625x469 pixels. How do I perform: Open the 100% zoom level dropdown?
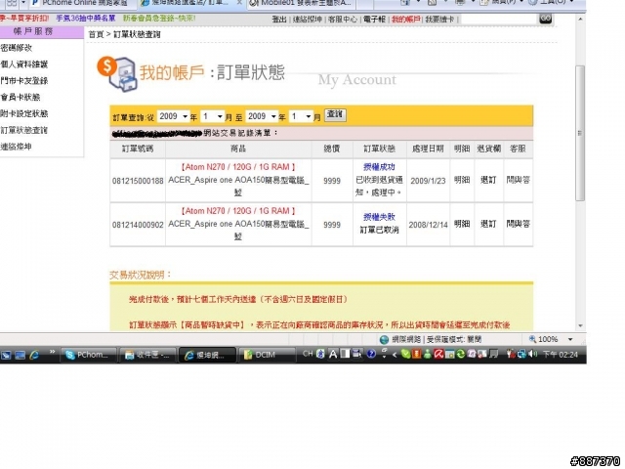(x=570, y=339)
